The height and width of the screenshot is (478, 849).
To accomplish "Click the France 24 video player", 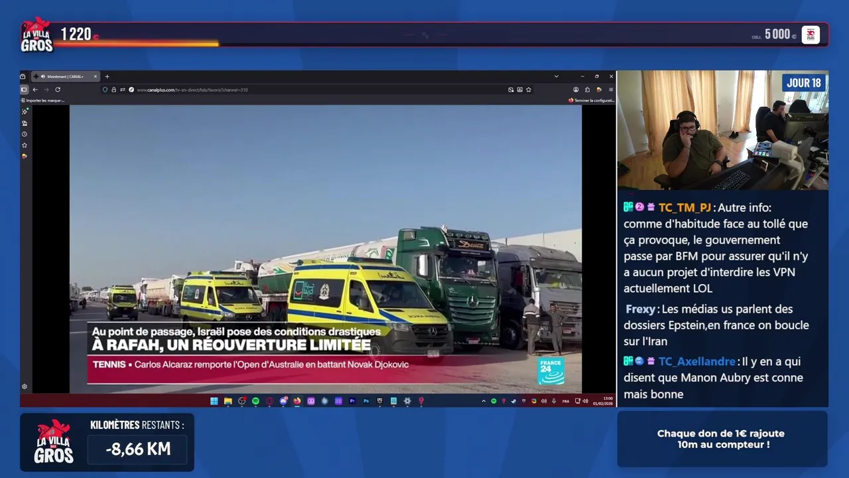I will coord(326,249).
